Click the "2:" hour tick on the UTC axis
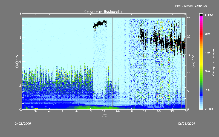Image resolution: width=219 pixels, height=137 pixels. click(36, 112)
